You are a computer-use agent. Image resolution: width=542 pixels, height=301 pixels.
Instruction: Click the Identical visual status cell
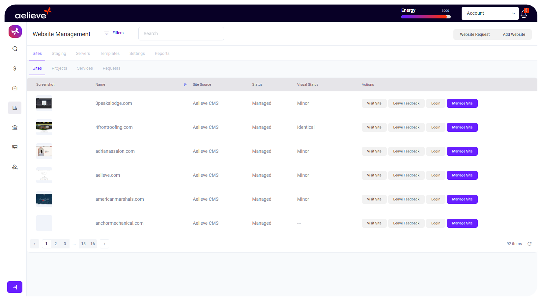[x=306, y=127]
